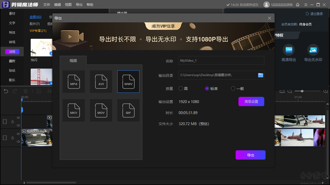Click the 1080 HD export icon
330x185 pixels.
click(289, 50)
